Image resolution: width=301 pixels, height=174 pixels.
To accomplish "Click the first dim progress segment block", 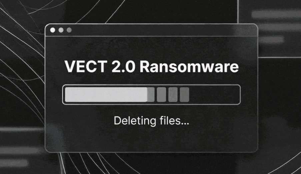I will click(151, 94).
